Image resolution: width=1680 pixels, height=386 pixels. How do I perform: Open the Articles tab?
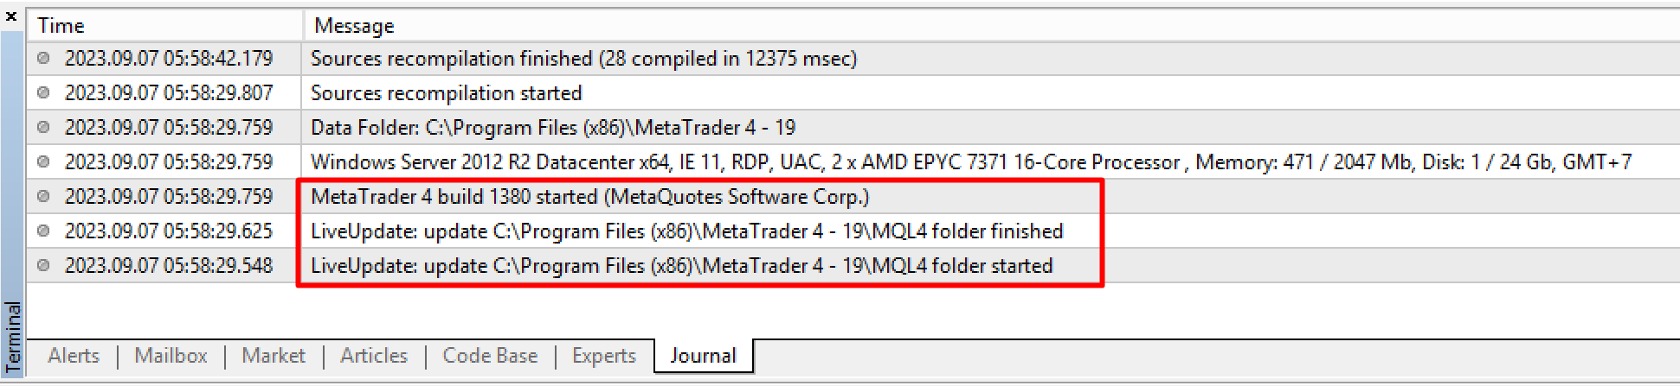pyautogui.click(x=374, y=356)
